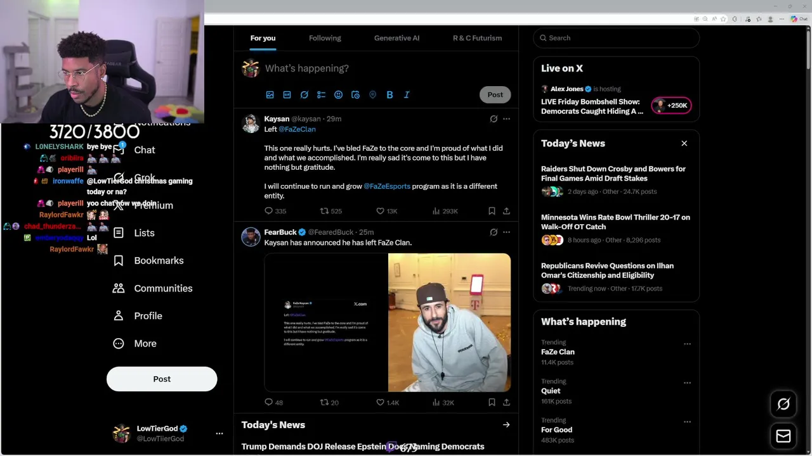The height and width of the screenshot is (456, 812).
Task: Open More in the sidebar
Action: pos(134,343)
